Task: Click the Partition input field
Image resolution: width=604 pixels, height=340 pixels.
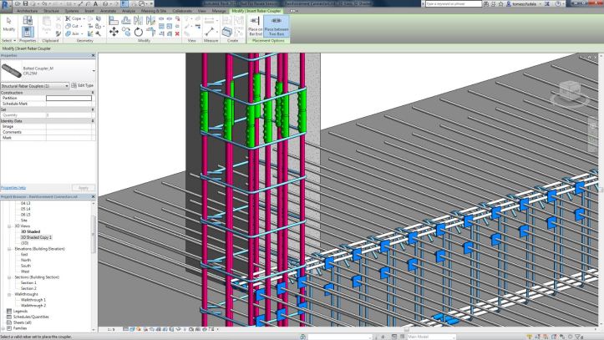Action: (x=69, y=99)
